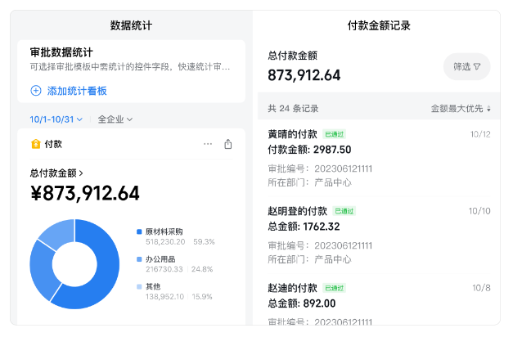The height and width of the screenshot is (346, 513).
Task: Open the 金额最大优先 sort dropdown
Action: tap(458, 109)
